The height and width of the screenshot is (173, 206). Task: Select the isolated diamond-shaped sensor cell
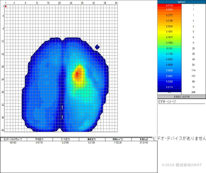click(x=97, y=47)
